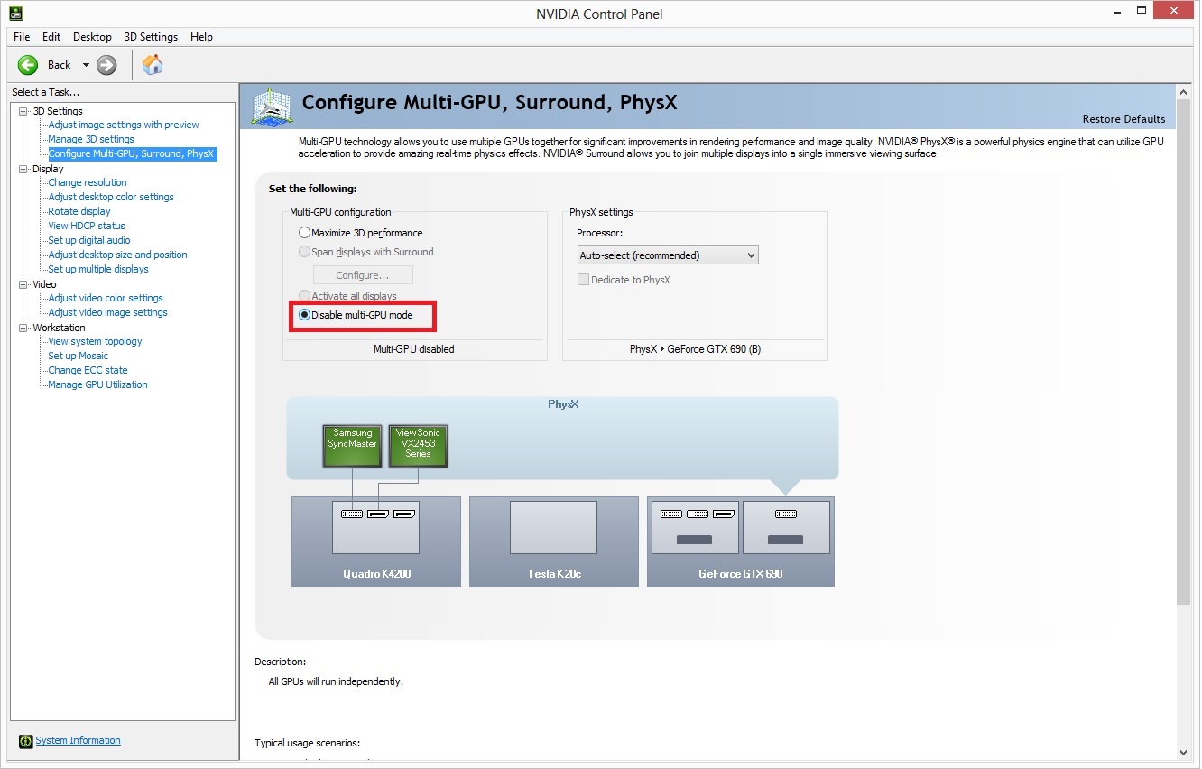Image resolution: width=1202 pixels, height=769 pixels.
Task: Click Restore Defaults link
Action: 1123,119
